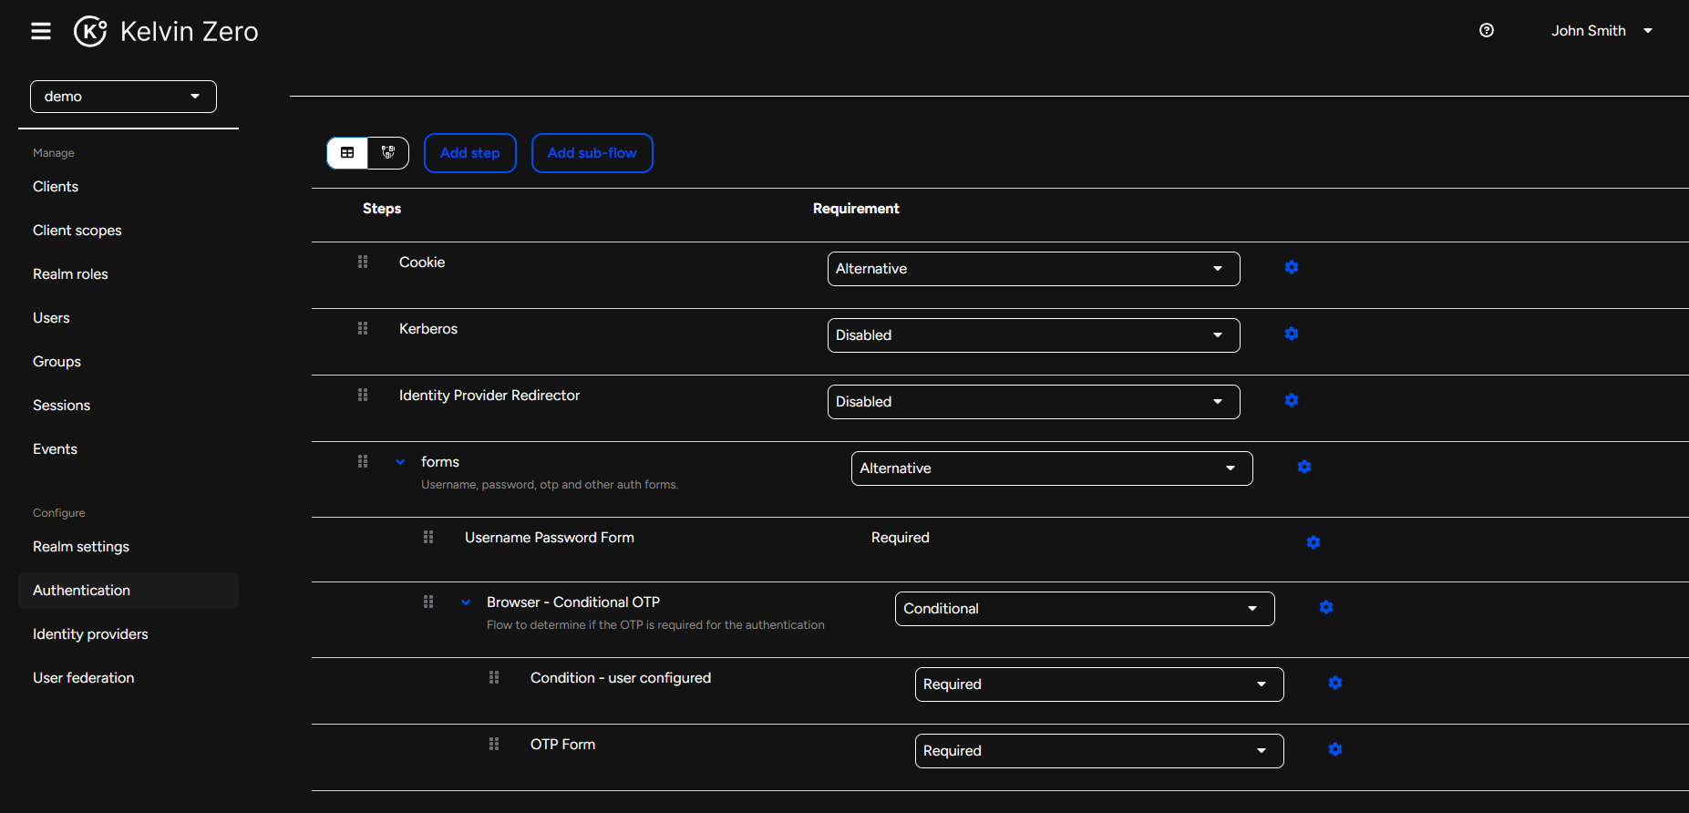The height and width of the screenshot is (813, 1689).
Task: Open Realm settings in the sidebar
Action: tap(81, 547)
